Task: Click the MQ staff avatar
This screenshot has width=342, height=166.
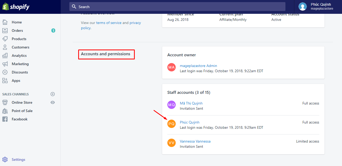Action: tap(172, 105)
